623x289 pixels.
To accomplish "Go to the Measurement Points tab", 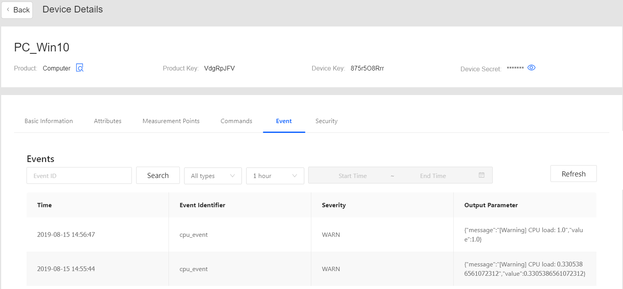I will [x=171, y=121].
